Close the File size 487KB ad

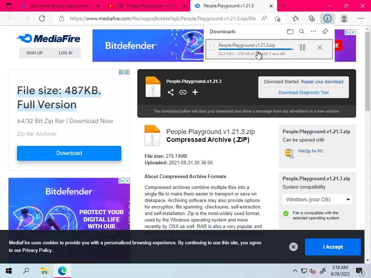click(127, 72)
